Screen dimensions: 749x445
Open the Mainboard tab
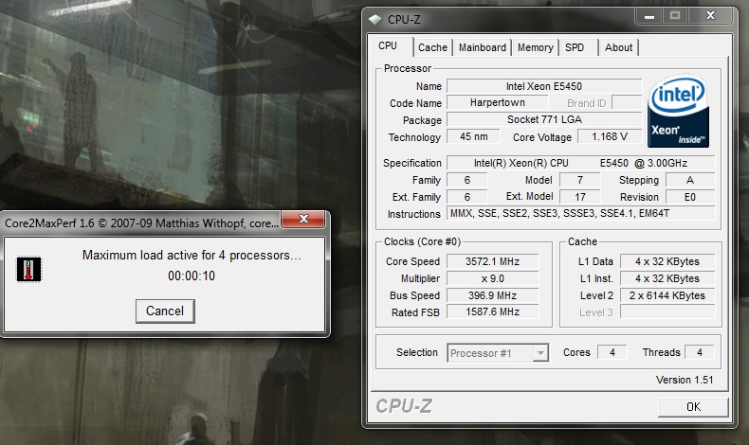point(483,47)
